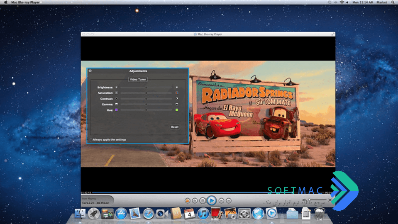Viewport: 398px width, 224px height.
Task: Open System Preferences gear in dock
Action: [x=244, y=214]
